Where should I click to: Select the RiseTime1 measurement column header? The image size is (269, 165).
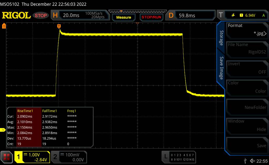25,111
